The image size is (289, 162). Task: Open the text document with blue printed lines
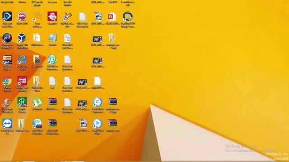[x=67, y=38]
